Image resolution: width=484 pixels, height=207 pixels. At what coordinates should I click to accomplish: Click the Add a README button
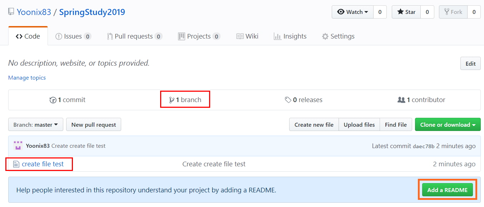[x=447, y=190]
